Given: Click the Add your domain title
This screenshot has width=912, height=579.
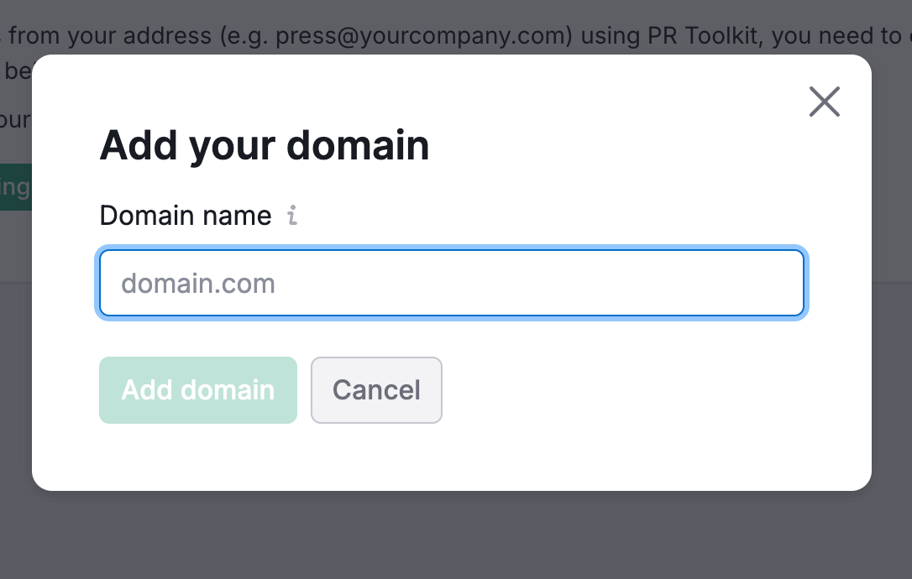Looking at the screenshot, I should click(264, 144).
